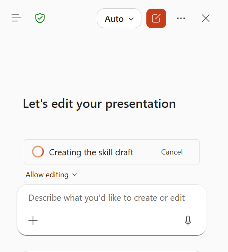Activate the microphone voice input icon

pyautogui.click(x=188, y=221)
